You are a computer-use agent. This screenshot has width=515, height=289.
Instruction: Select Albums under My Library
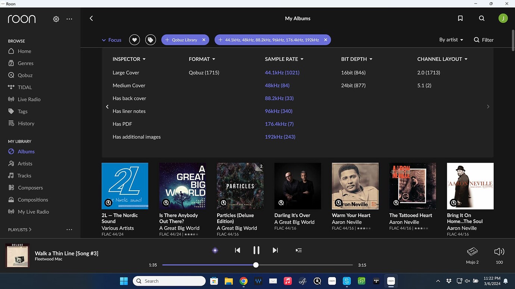pyautogui.click(x=26, y=151)
